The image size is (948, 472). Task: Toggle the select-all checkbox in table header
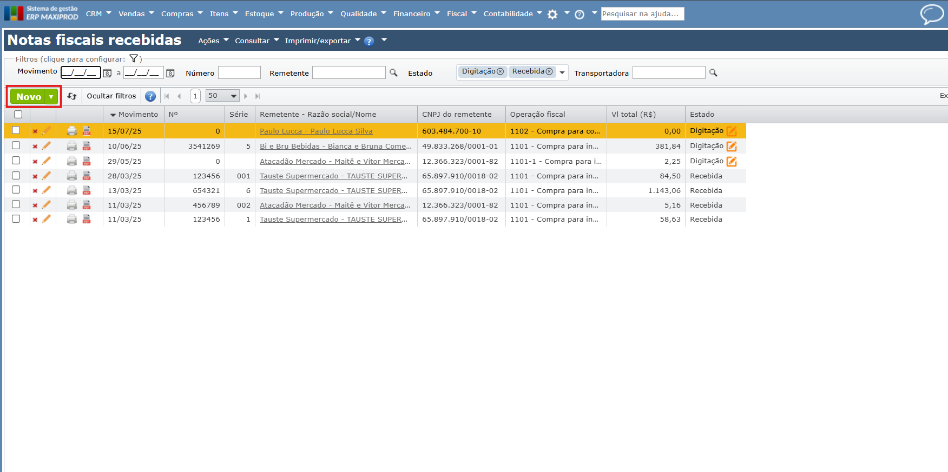tap(18, 114)
